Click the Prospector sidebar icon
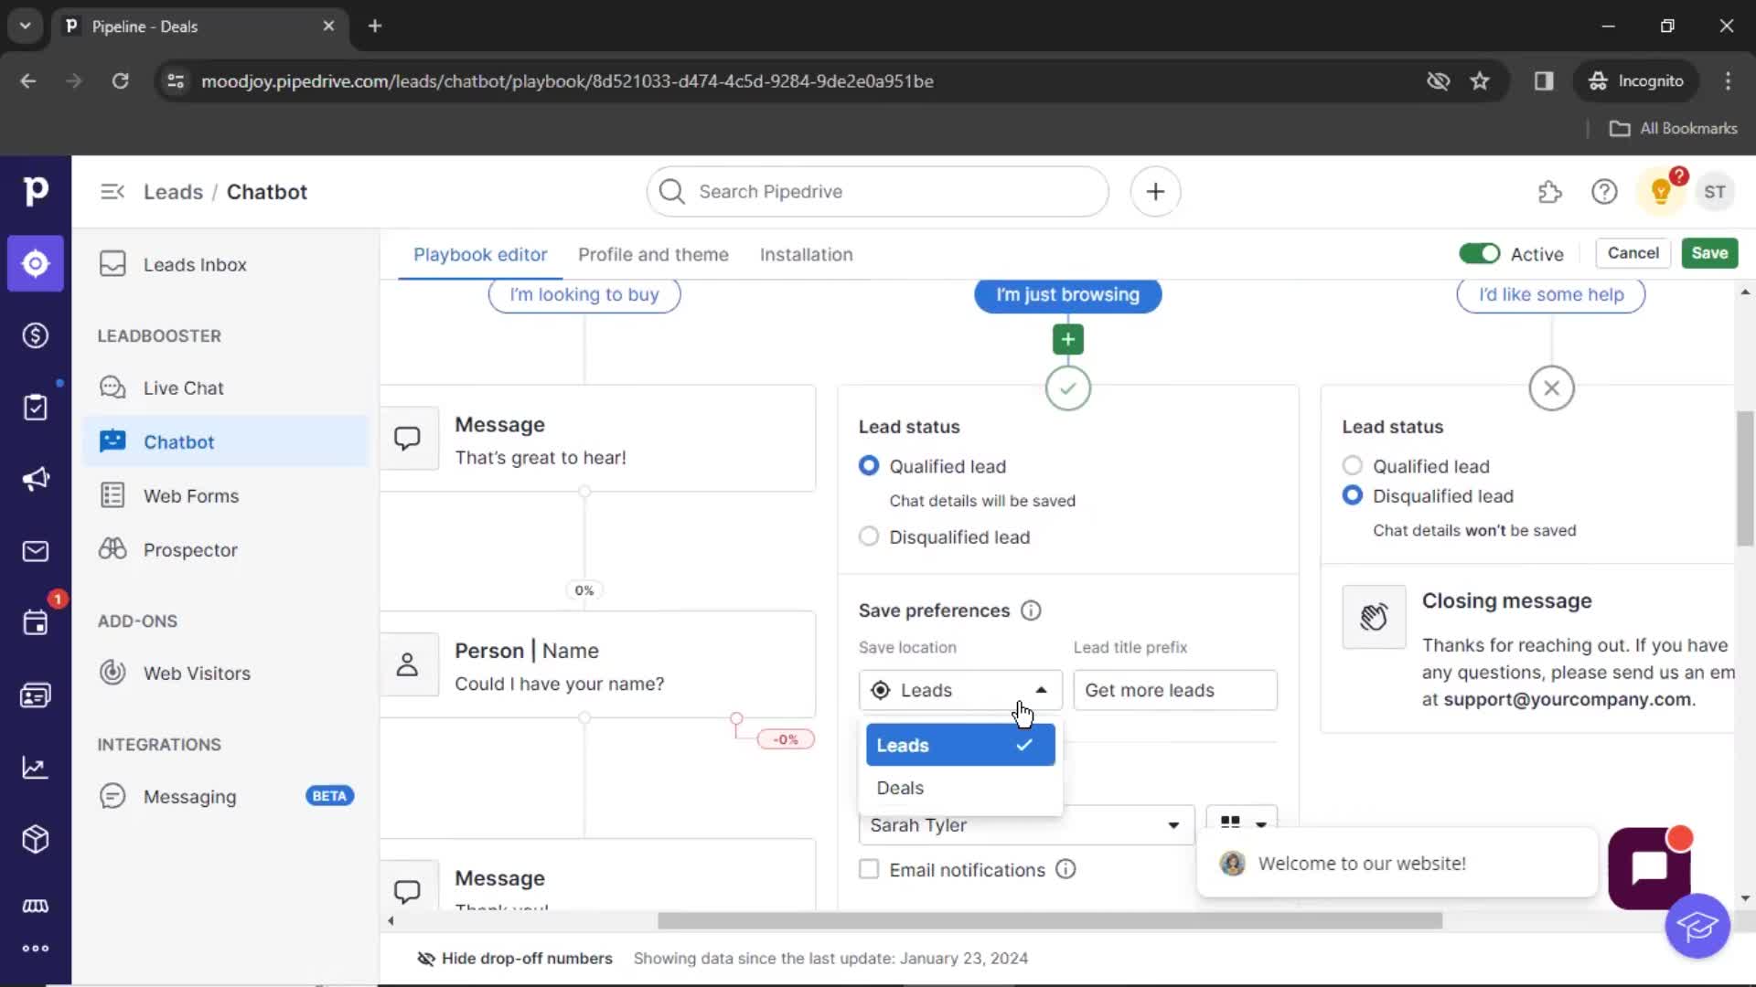1756x987 pixels. point(112,548)
